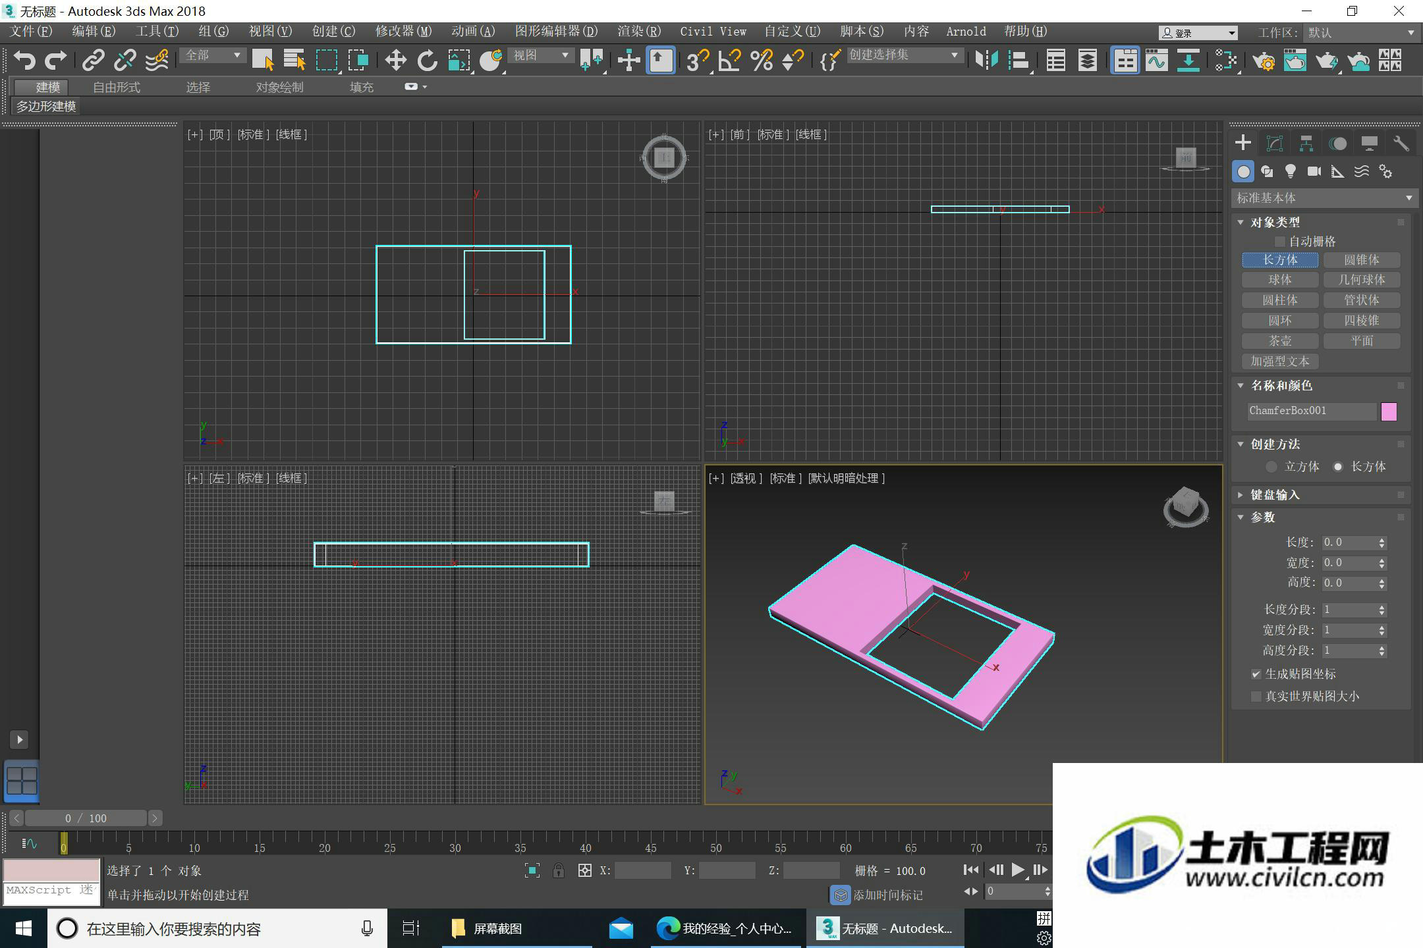The width and height of the screenshot is (1423, 948).
Task: Toggle the isolate selection icon
Action: click(532, 870)
